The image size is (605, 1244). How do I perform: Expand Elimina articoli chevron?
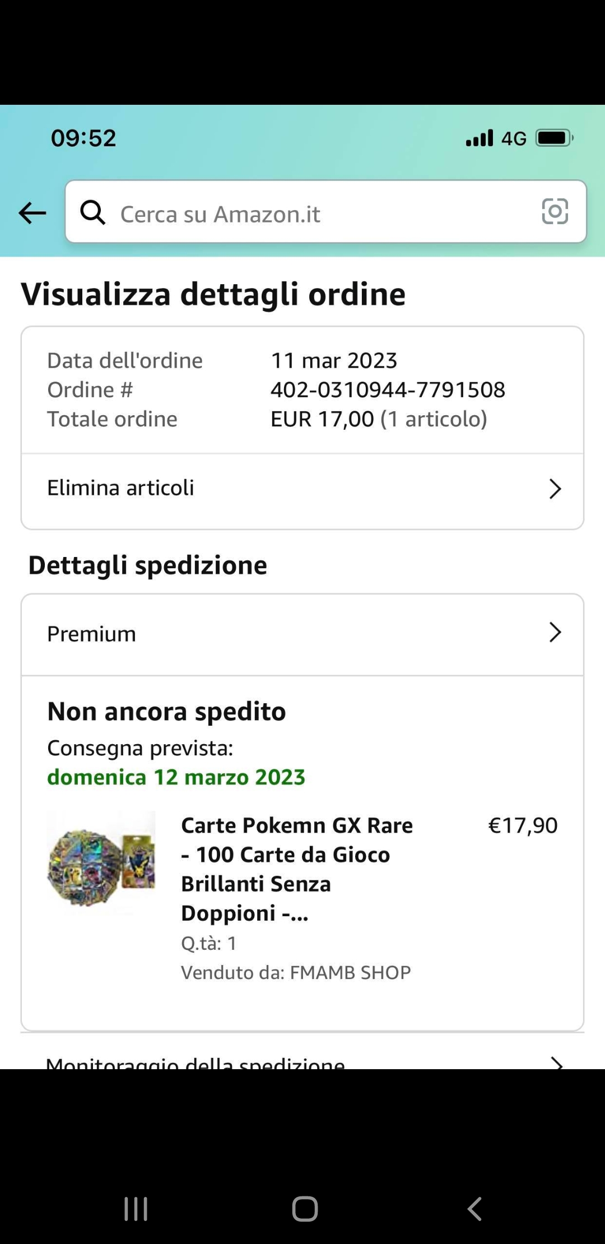tap(555, 489)
